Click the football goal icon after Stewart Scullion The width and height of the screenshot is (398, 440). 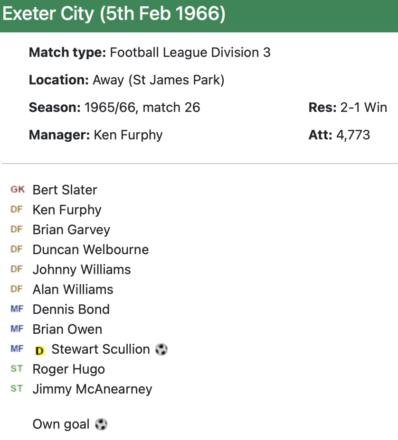point(161,349)
